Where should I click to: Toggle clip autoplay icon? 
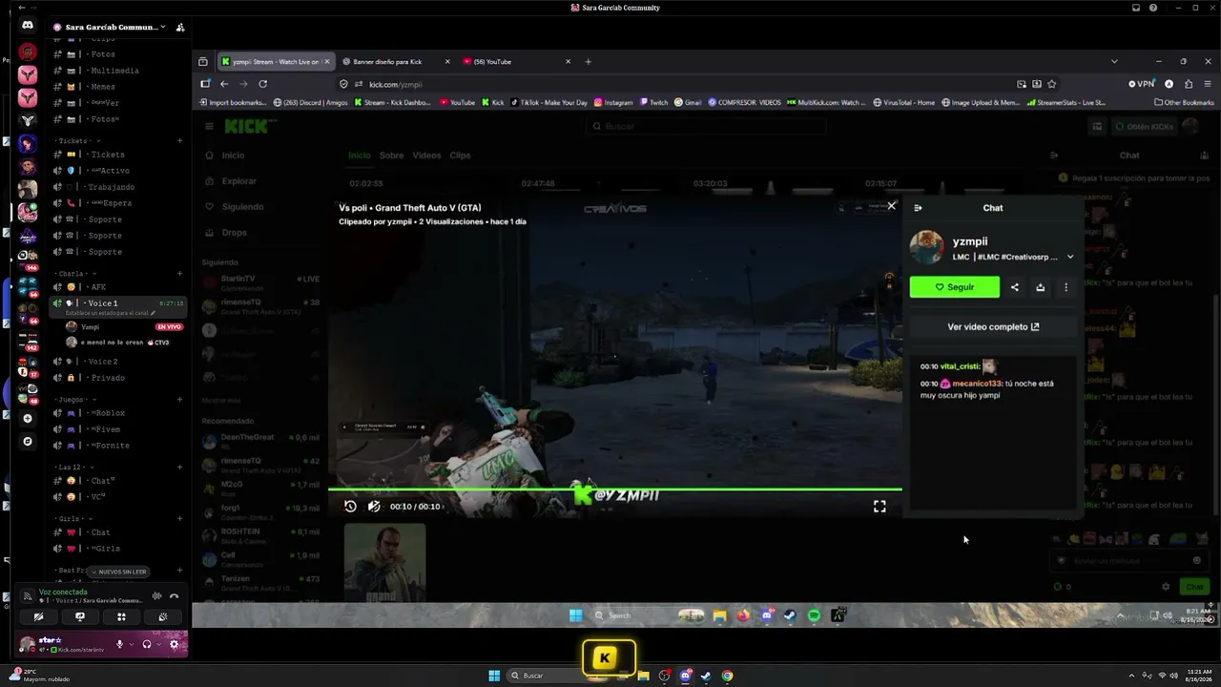(374, 507)
